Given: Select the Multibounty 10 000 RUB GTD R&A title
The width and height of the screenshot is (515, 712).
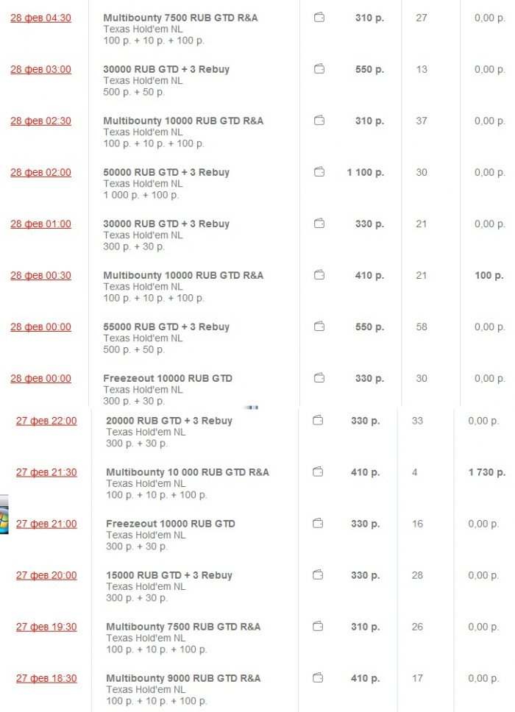Looking at the screenshot, I should [x=188, y=472].
